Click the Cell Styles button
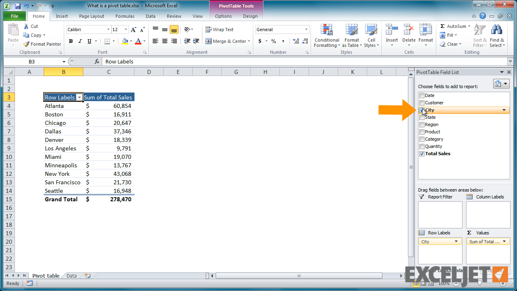This screenshot has height=291, width=517. (371, 36)
